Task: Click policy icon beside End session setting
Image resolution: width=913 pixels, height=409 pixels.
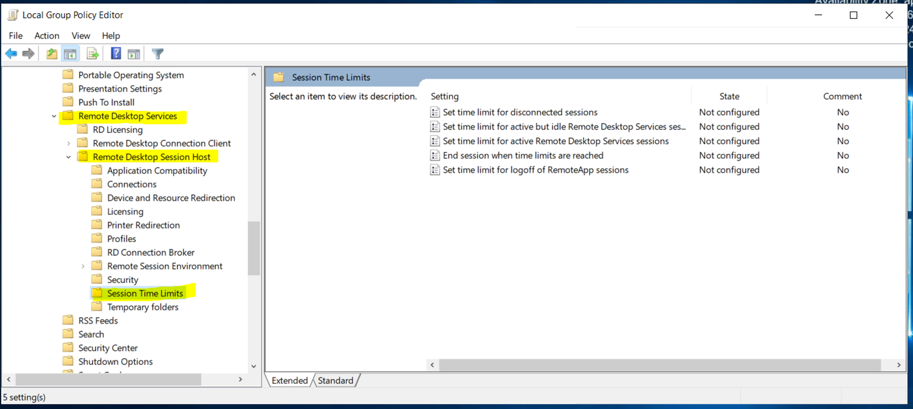Action: click(x=435, y=156)
